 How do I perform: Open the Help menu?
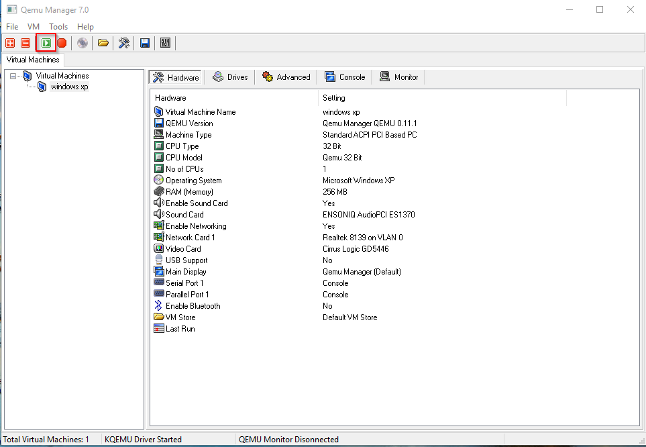click(85, 26)
